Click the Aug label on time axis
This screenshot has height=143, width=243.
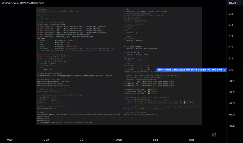pyautogui.click(x=119, y=140)
